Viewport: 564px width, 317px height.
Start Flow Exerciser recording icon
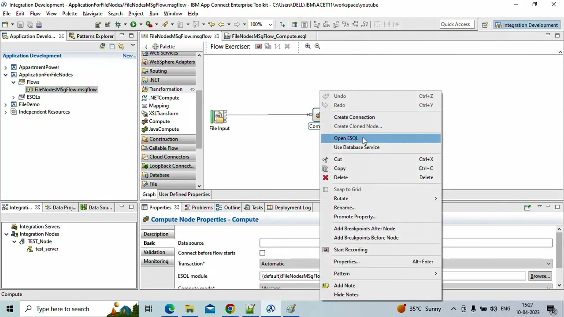click(258, 46)
